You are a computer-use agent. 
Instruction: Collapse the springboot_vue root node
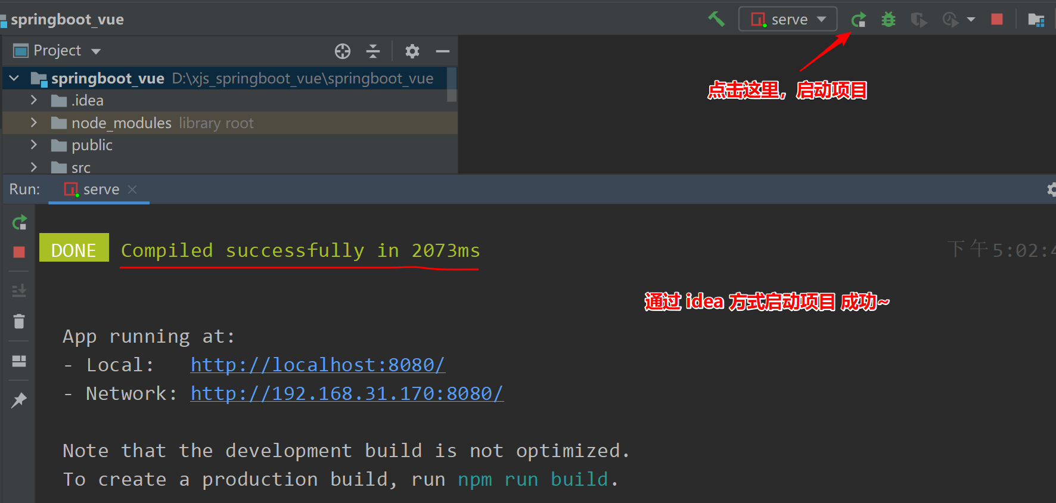[14, 78]
